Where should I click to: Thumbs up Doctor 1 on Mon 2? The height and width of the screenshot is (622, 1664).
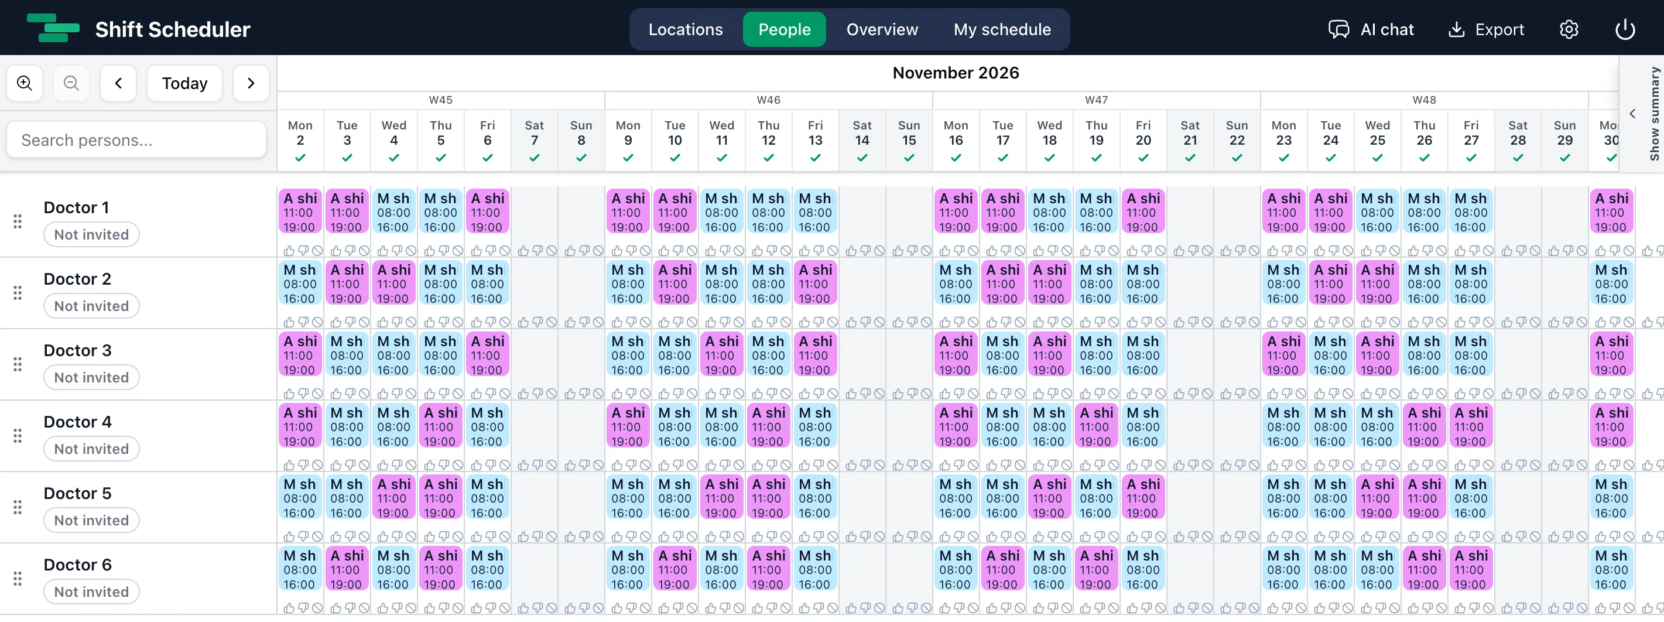289,251
